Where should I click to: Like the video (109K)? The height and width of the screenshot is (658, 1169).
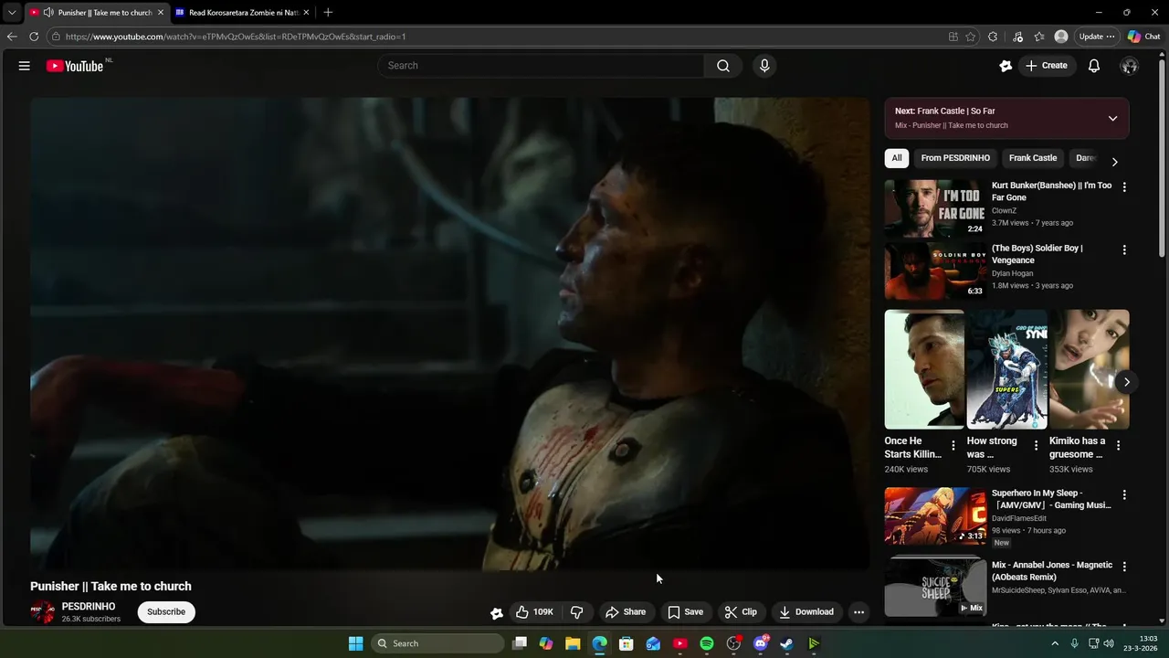tap(534, 612)
